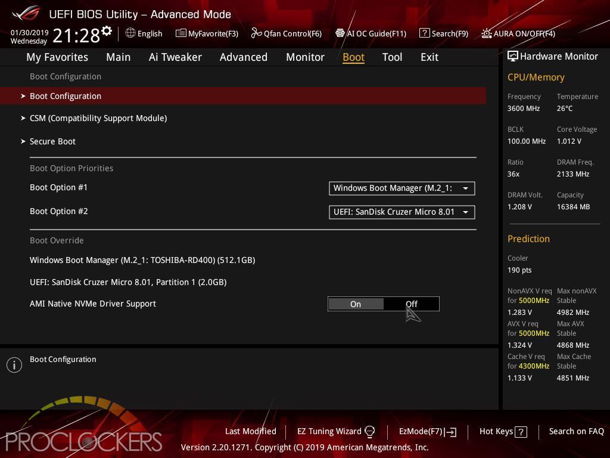Click the Hot Keys question mark icon
Viewport: 610px width, 458px height.
tap(521, 432)
